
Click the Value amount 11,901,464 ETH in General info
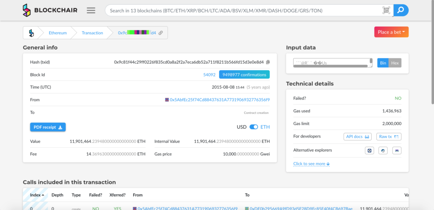pos(107,141)
